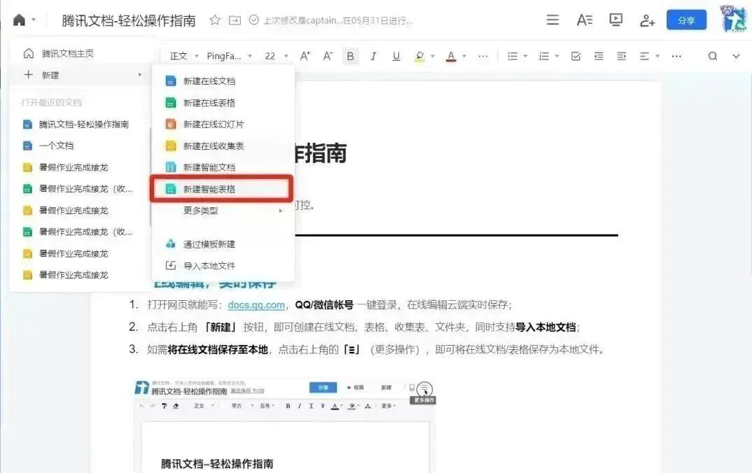Decrease font size with A- icon
The image size is (752, 473).
tap(328, 56)
